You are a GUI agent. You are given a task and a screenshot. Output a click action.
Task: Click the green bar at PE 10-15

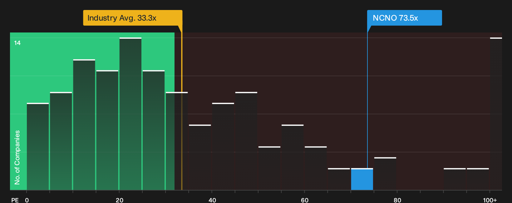point(84,125)
